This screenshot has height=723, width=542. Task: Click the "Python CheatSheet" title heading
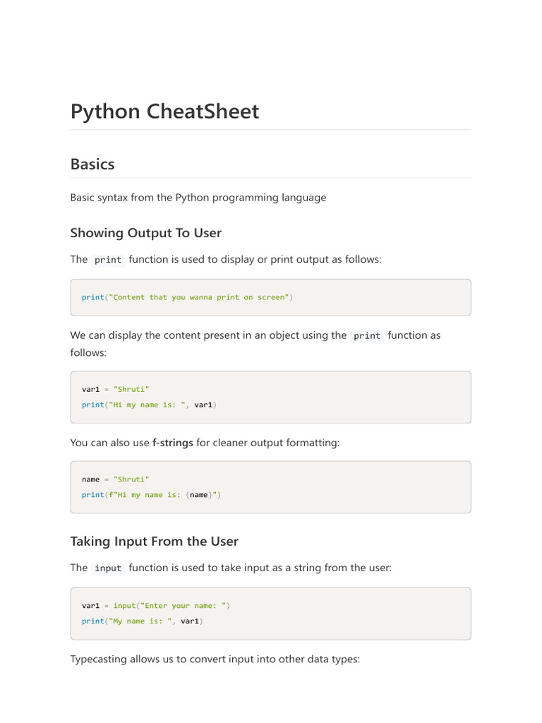coord(164,112)
